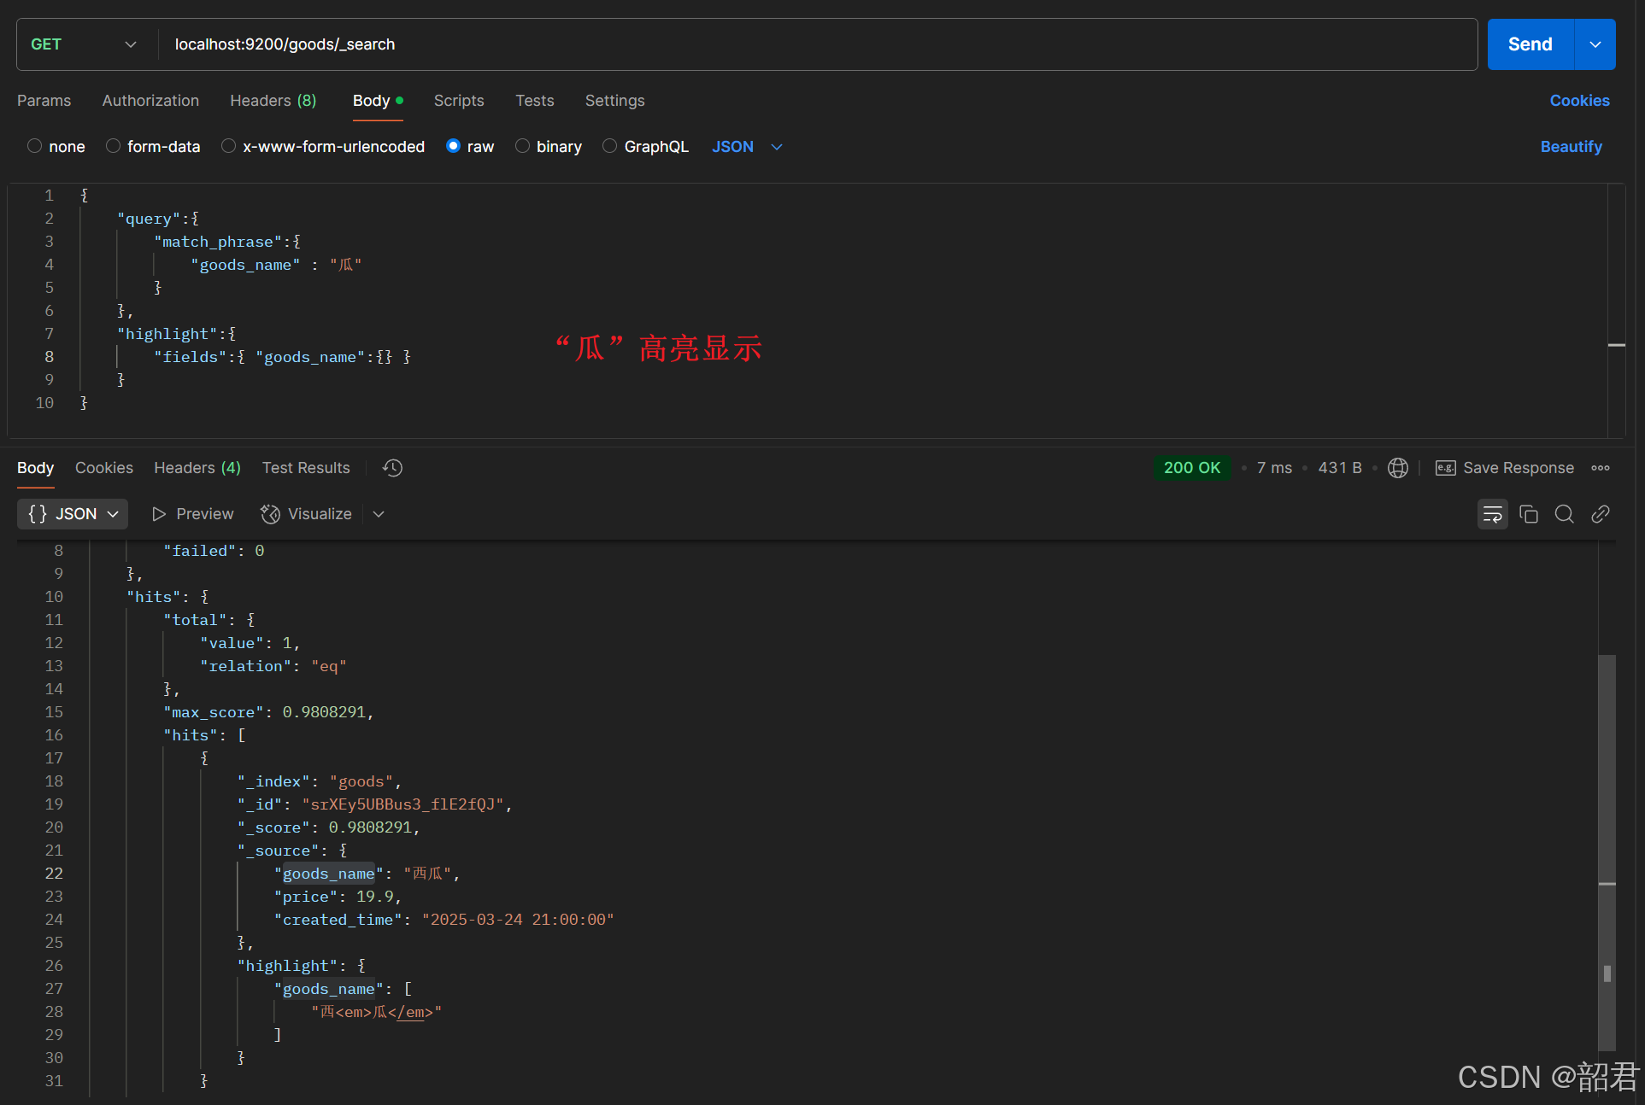Open the Test Results response tab
This screenshot has height=1105, width=1645.
(x=306, y=468)
